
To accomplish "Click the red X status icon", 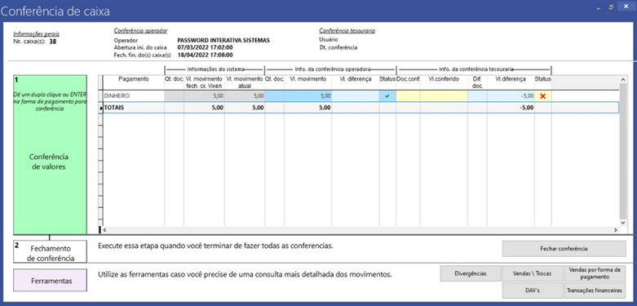I will tap(542, 96).
